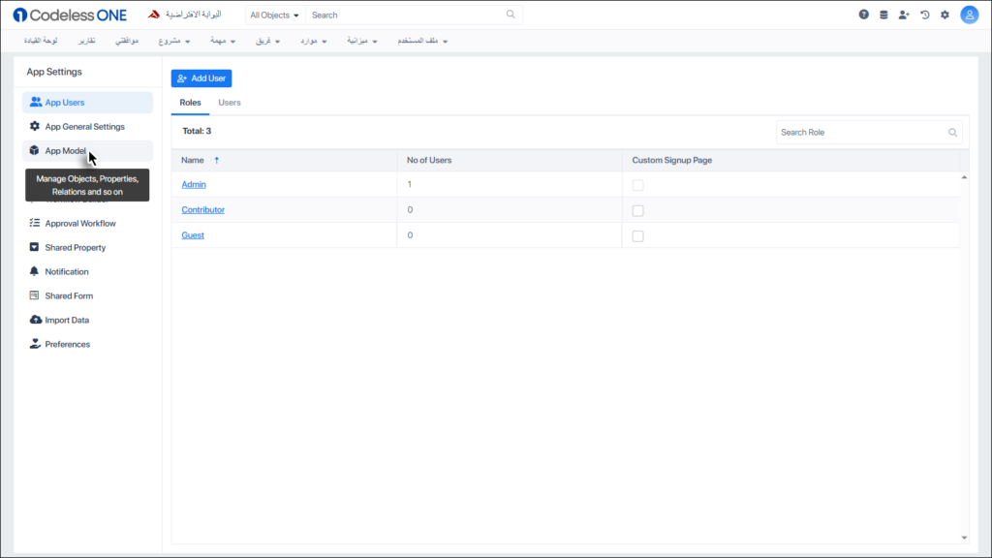992x558 pixels.
Task: Click the Name column sort arrow
Action: click(216, 160)
